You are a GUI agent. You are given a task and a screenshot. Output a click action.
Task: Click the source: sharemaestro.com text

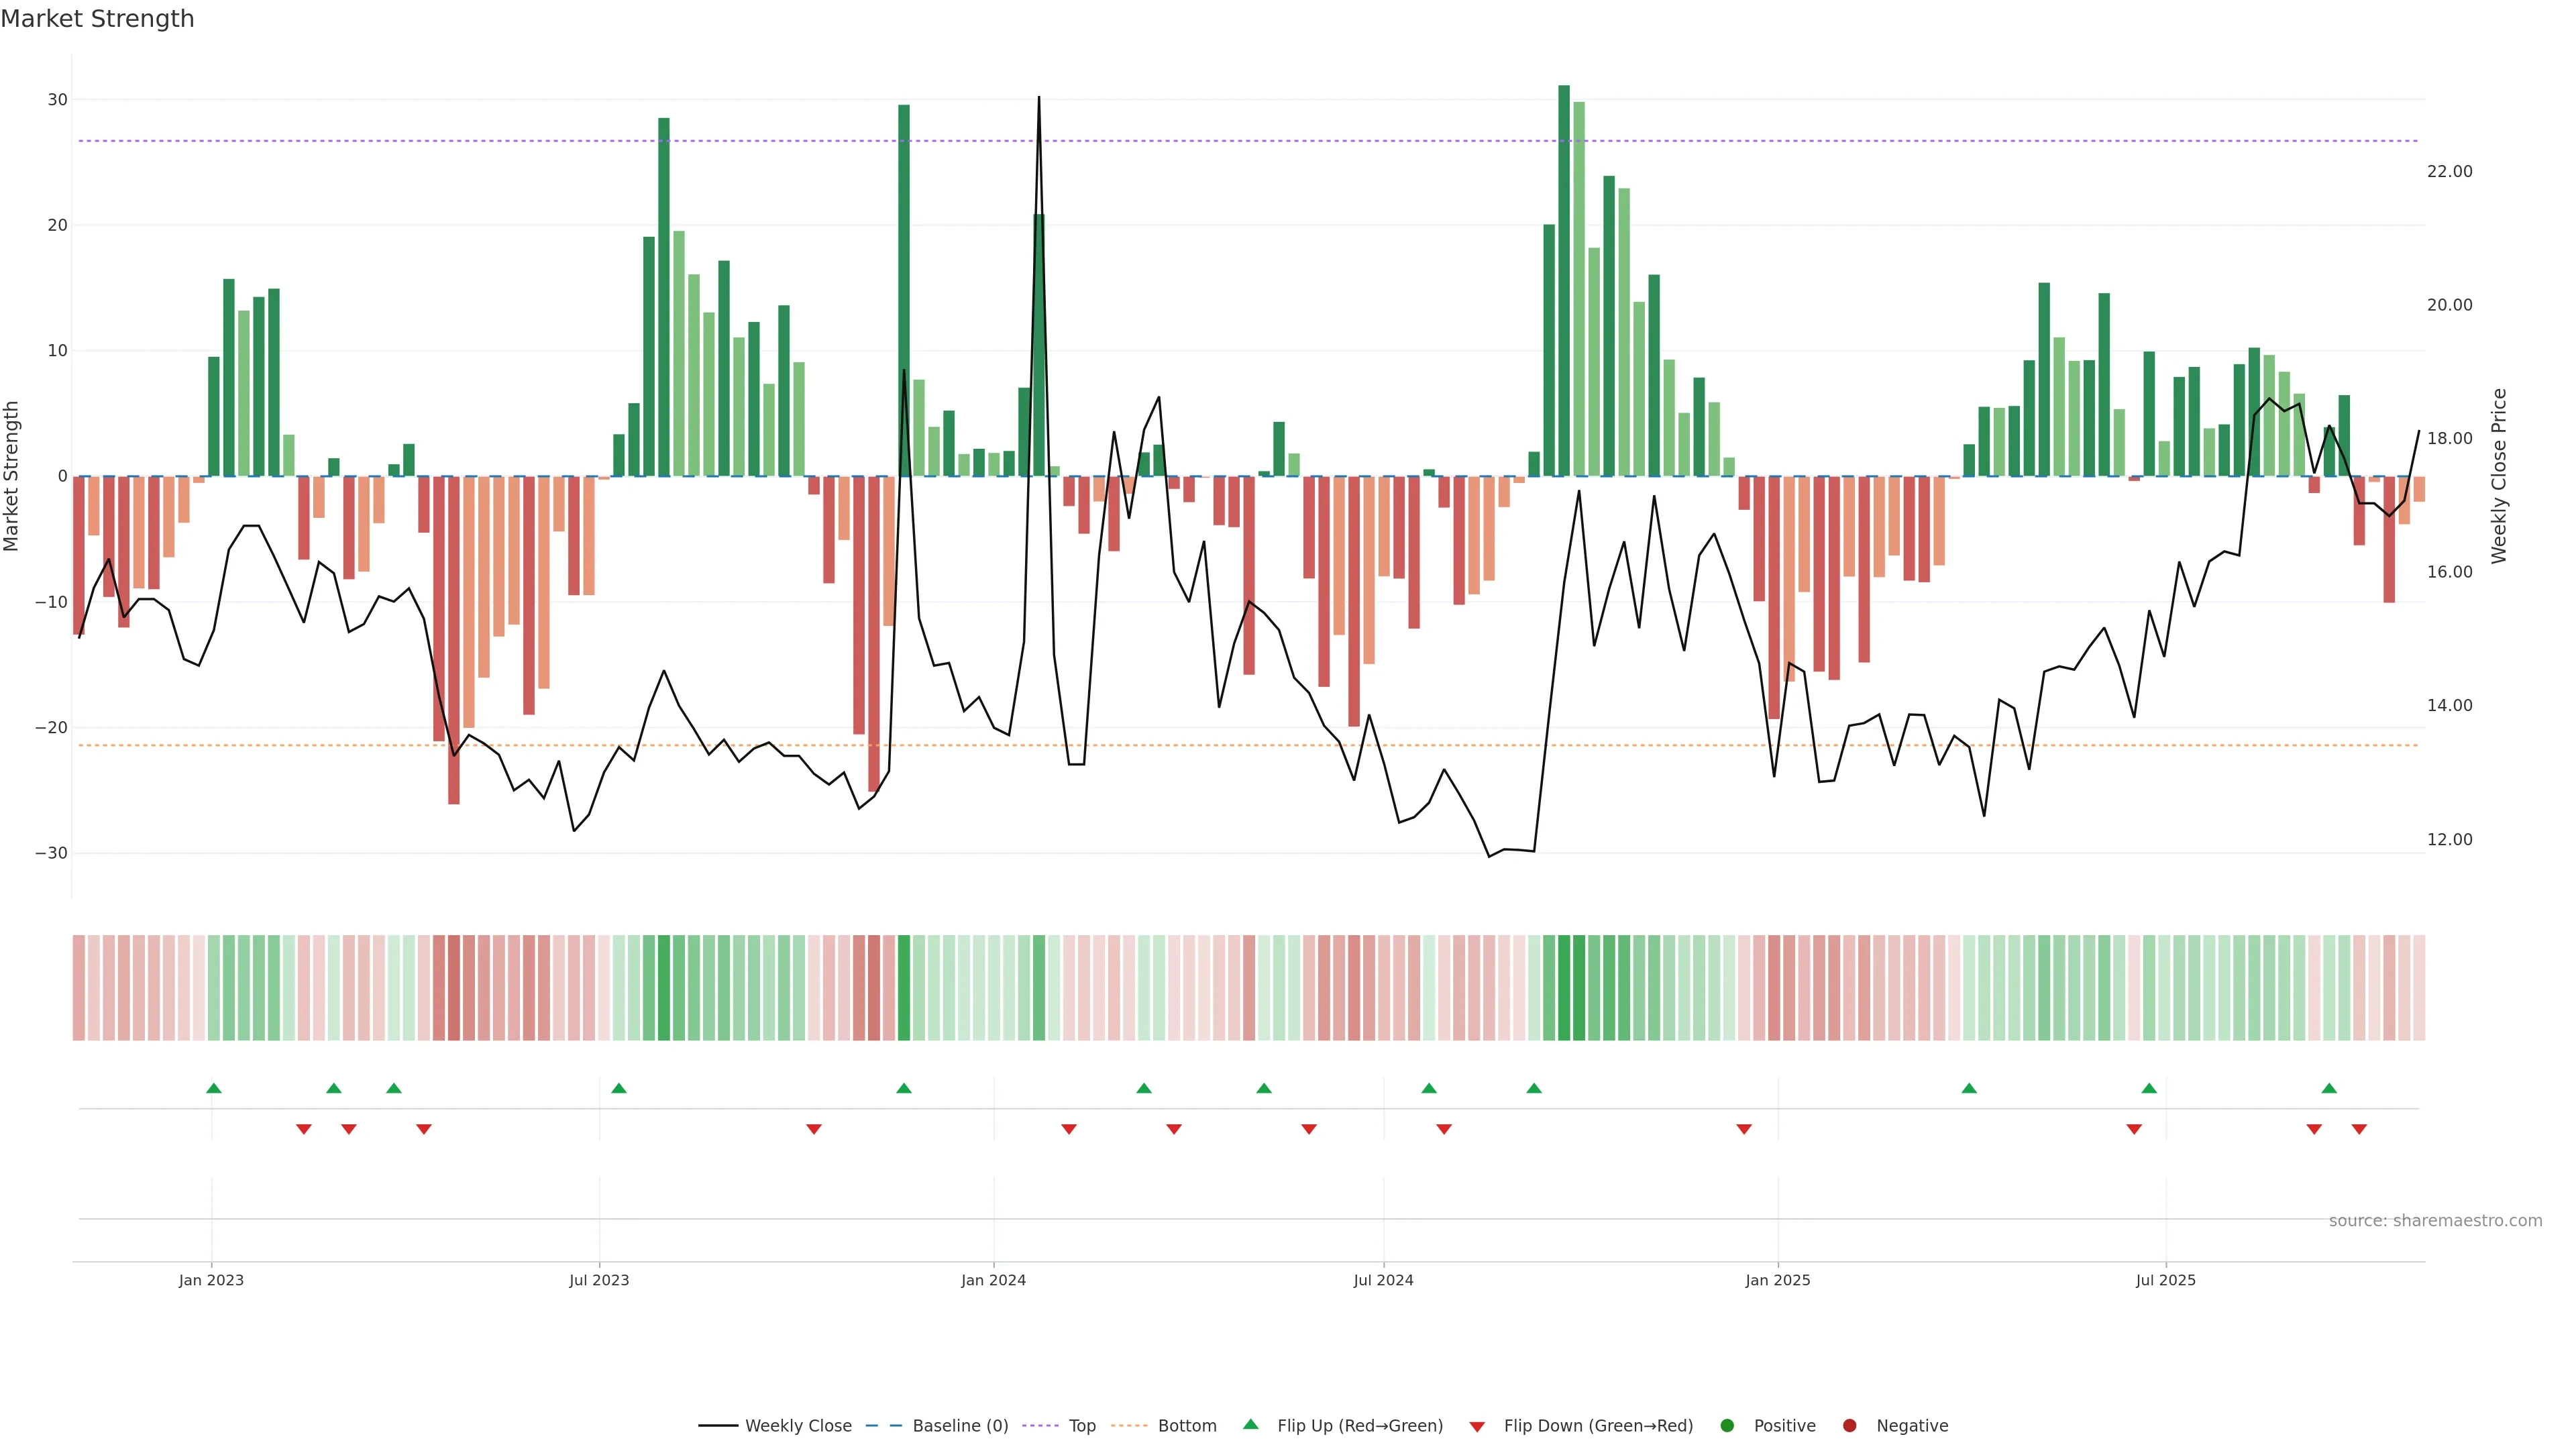point(2435,1221)
